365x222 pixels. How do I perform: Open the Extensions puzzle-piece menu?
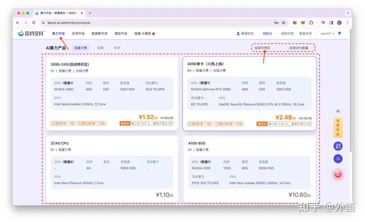pyautogui.click(x=311, y=23)
